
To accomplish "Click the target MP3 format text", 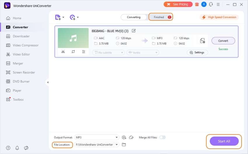I will coord(160,38).
